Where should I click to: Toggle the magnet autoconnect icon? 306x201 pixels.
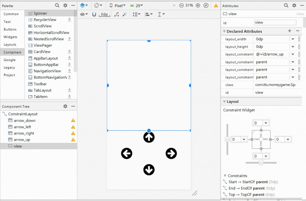[x=94, y=14]
